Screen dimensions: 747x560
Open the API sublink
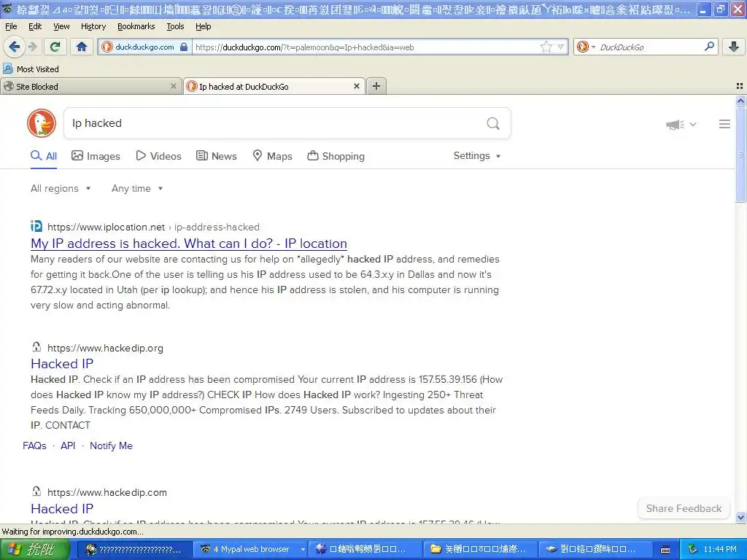(x=68, y=446)
